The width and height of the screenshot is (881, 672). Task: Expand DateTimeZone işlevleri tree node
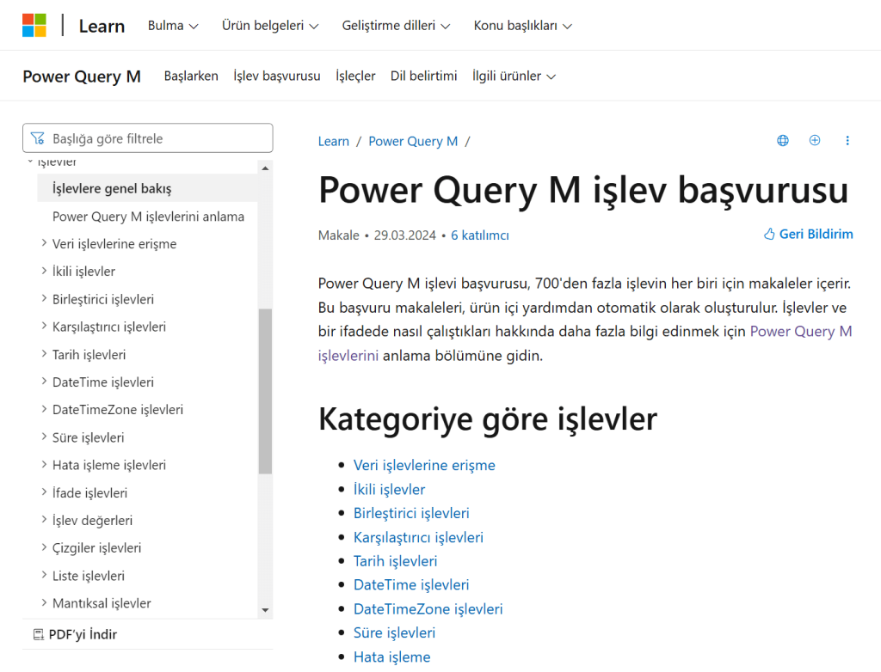tap(44, 409)
